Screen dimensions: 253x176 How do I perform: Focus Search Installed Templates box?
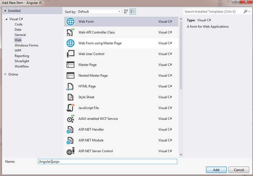(213, 12)
